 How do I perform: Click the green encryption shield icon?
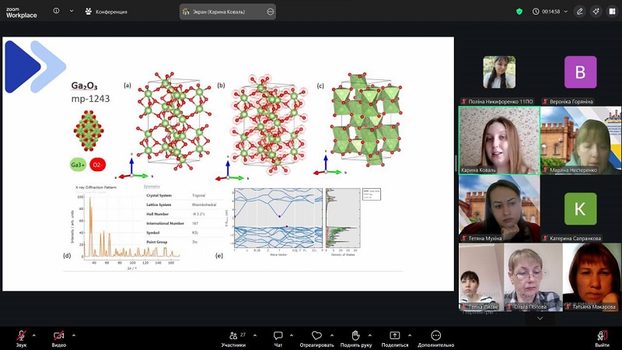pyautogui.click(x=519, y=12)
